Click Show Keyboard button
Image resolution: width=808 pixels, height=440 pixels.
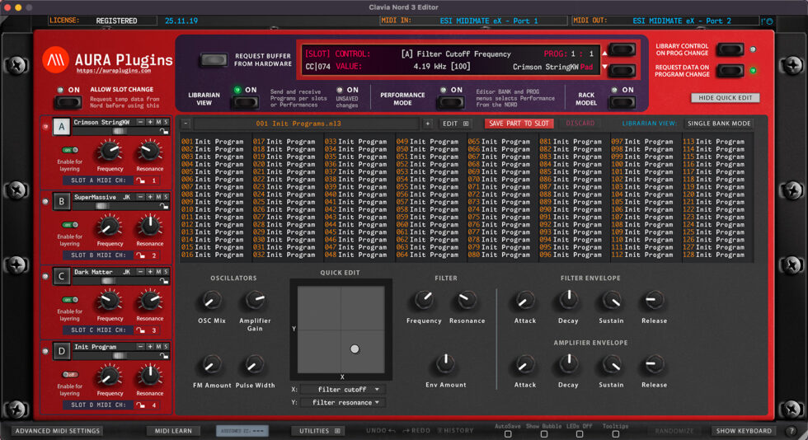pyautogui.click(x=744, y=431)
